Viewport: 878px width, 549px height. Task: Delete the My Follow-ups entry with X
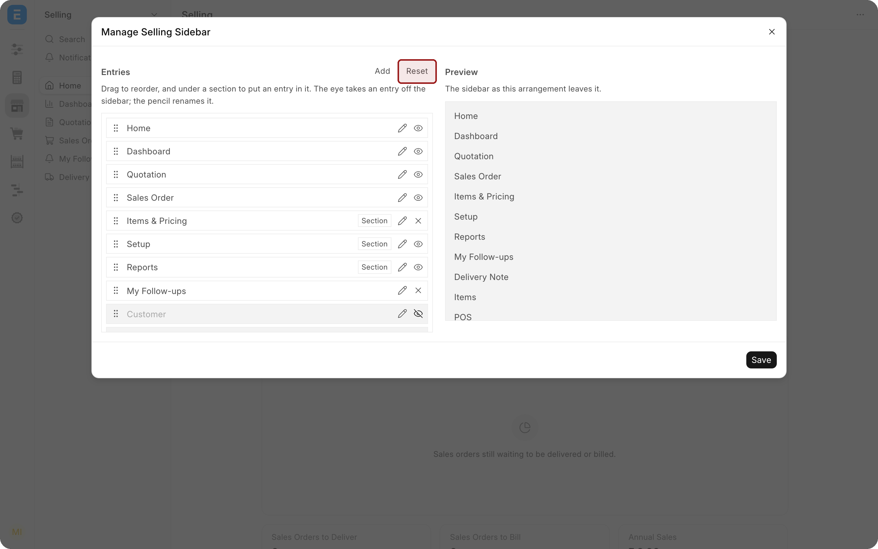tap(418, 290)
